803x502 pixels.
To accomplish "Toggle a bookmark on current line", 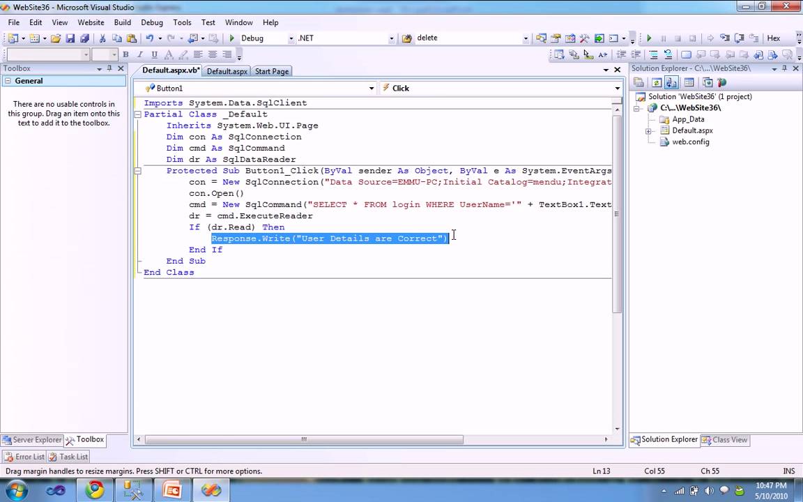I will click(x=686, y=54).
